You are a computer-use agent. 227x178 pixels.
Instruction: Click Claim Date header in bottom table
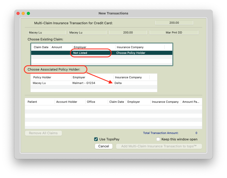(117, 102)
